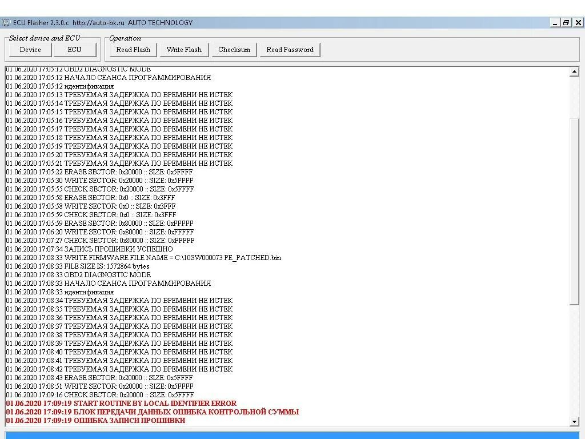Select the WRITE FIRMWARE FILE NAME log line

[x=143, y=258]
